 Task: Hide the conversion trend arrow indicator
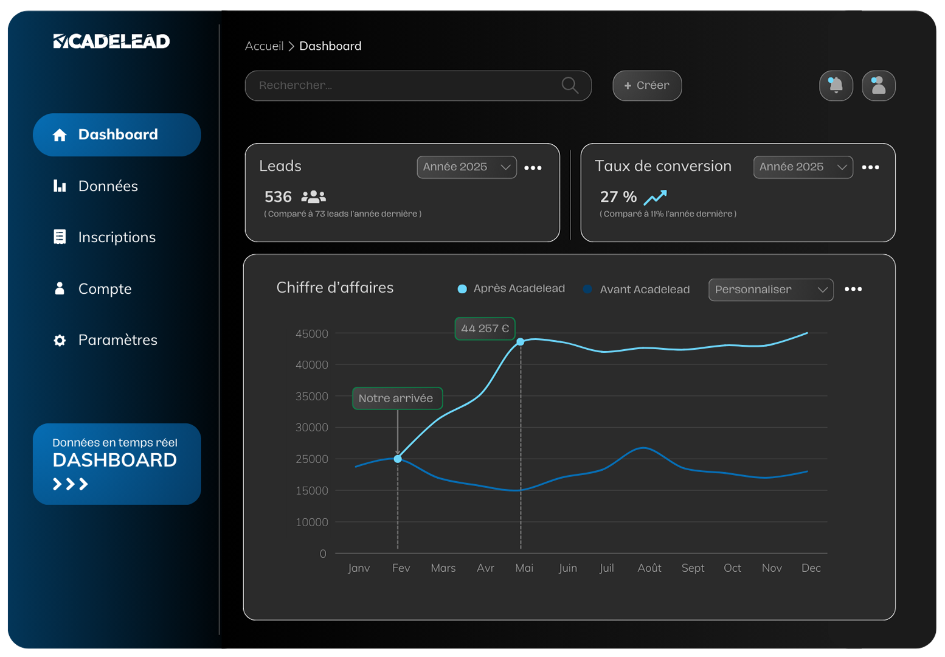656,196
